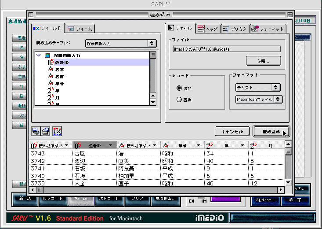Click the フォーム tab icon

coord(71,29)
